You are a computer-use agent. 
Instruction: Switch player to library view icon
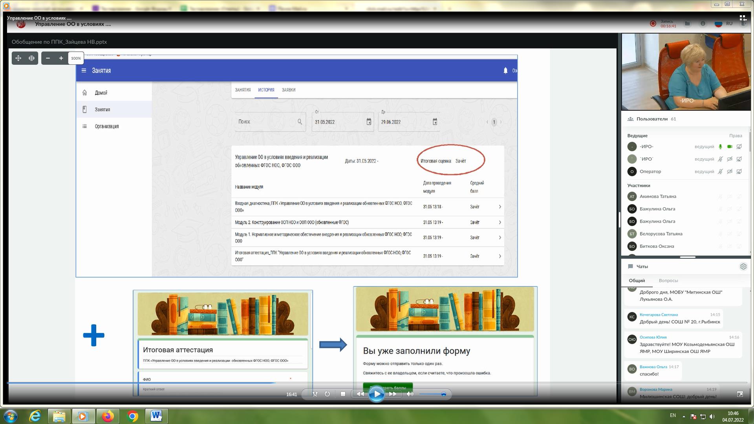[742, 18]
